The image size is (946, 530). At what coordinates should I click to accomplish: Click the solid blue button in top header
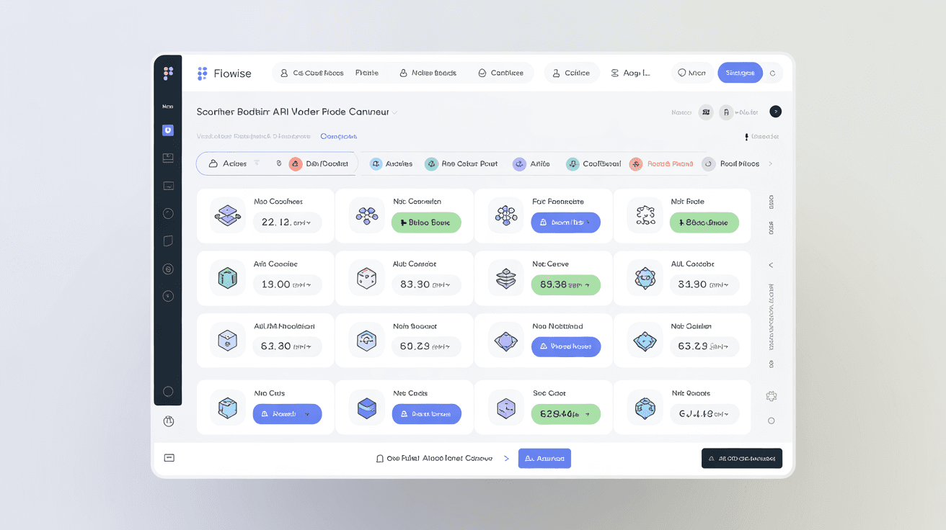[x=740, y=73]
